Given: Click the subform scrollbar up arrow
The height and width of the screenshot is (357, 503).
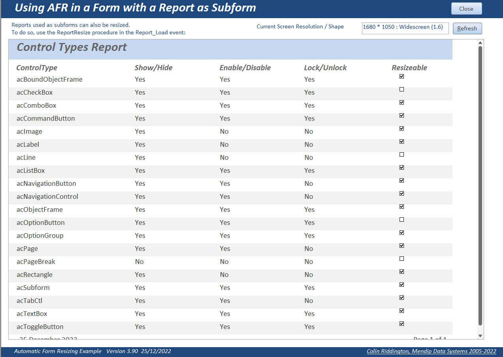Looking at the screenshot, I should point(480,43).
